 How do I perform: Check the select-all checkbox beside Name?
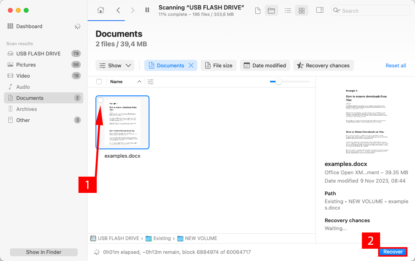click(x=99, y=82)
